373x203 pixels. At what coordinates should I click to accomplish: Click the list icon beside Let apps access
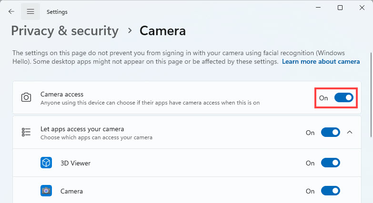coord(26,133)
